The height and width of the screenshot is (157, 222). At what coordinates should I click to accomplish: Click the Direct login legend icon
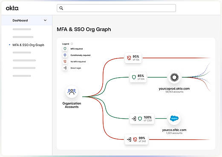[65, 68]
